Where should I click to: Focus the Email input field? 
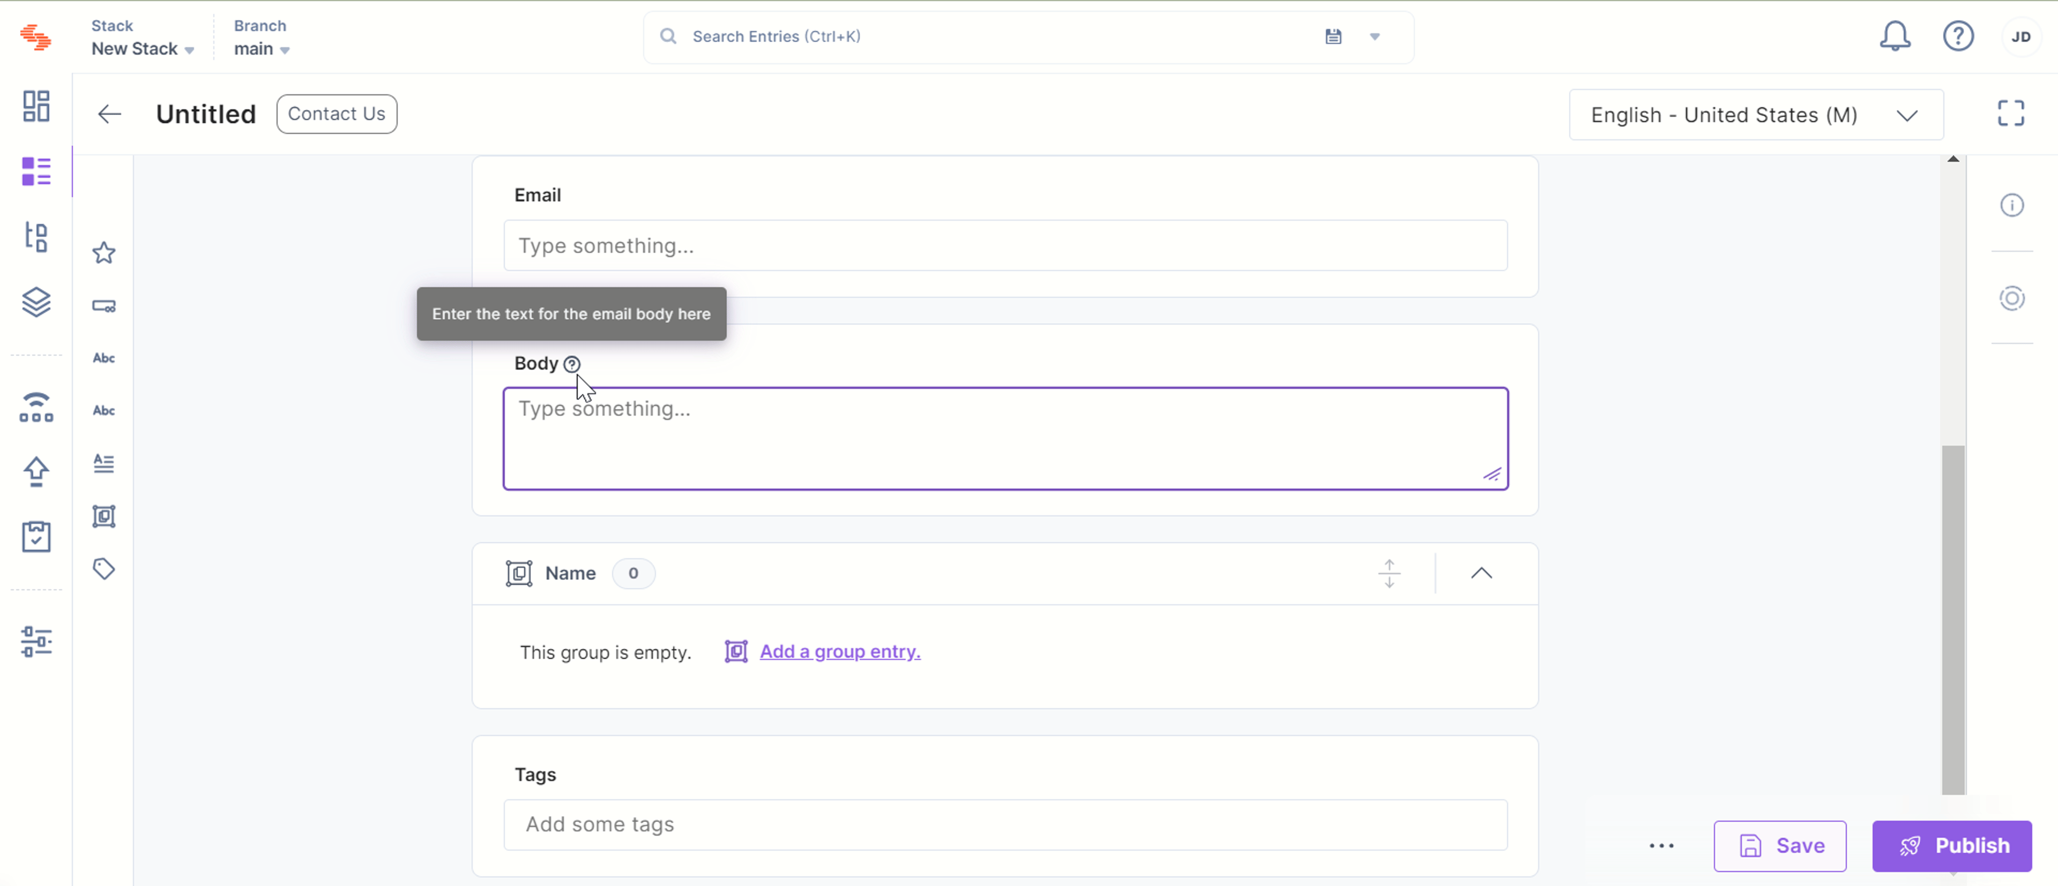coord(1005,245)
